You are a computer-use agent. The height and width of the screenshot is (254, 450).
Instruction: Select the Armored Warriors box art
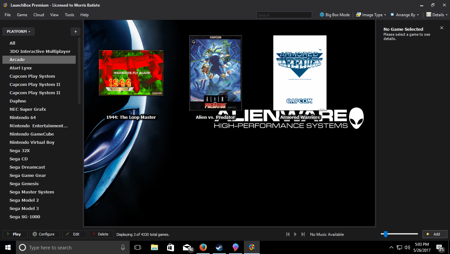pos(300,73)
